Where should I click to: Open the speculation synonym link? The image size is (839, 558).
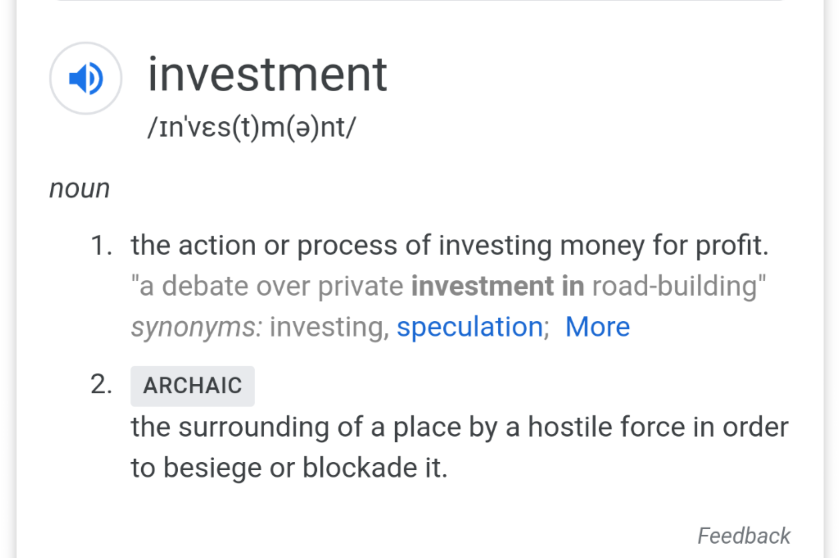470,327
